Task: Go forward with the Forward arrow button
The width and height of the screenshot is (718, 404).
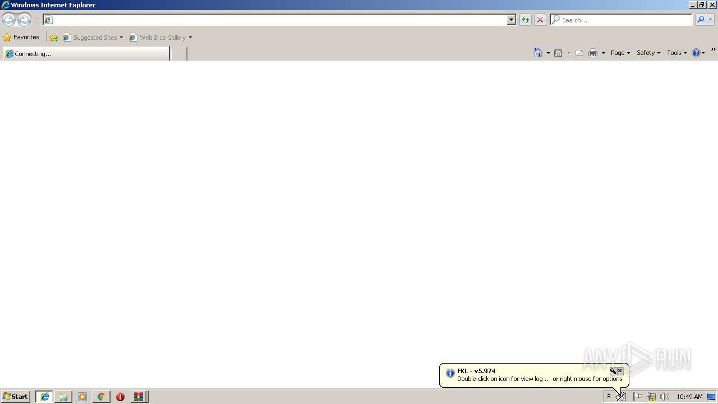Action: tap(24, 20)
